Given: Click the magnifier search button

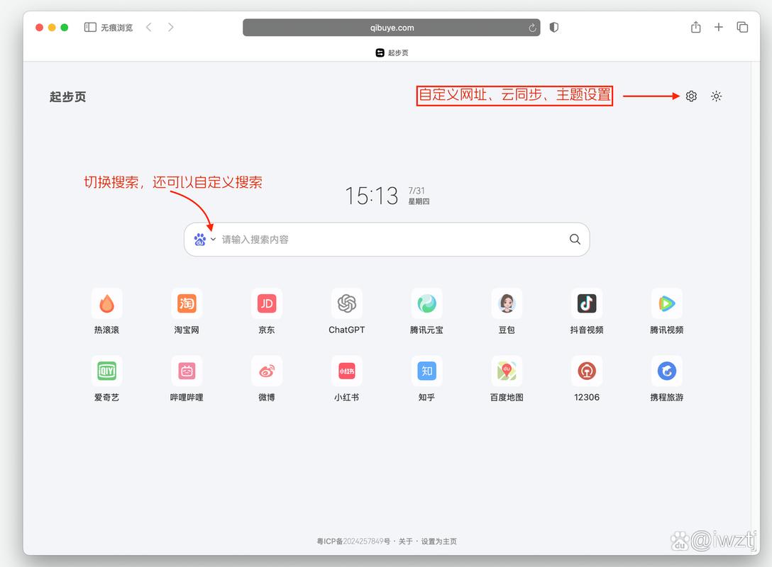Looking at the screenshot, I should [575, 239].
